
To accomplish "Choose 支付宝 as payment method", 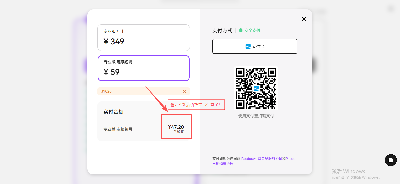I will click(255, 46).
